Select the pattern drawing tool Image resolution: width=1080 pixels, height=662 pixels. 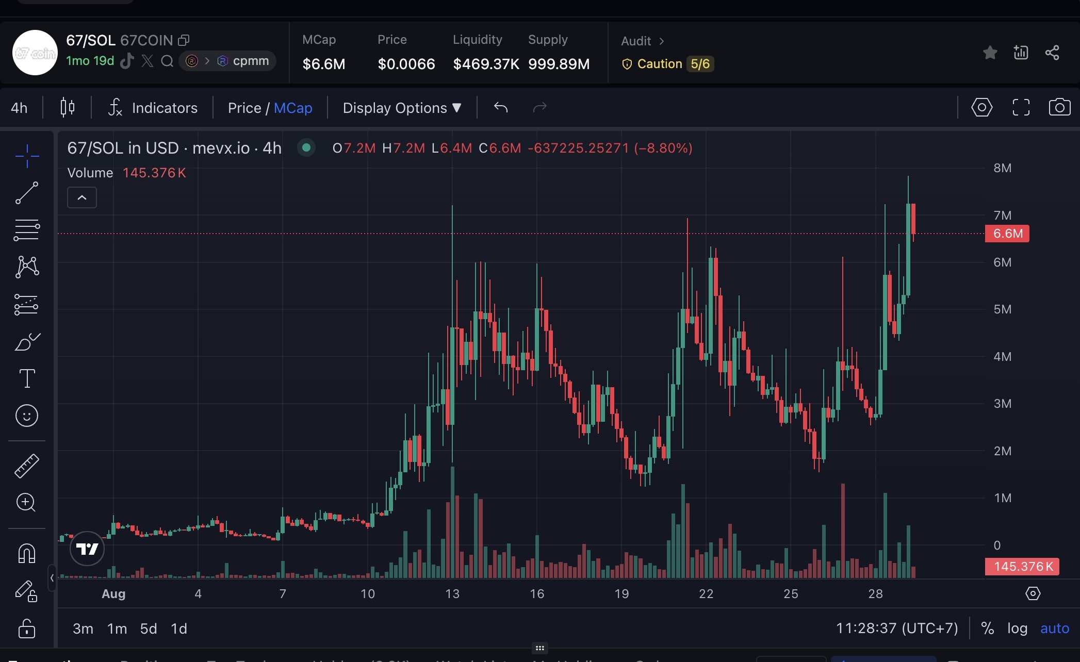(27, 267)
